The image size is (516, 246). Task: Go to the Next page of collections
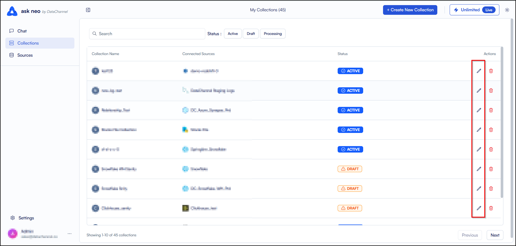[x=495, y=235]
